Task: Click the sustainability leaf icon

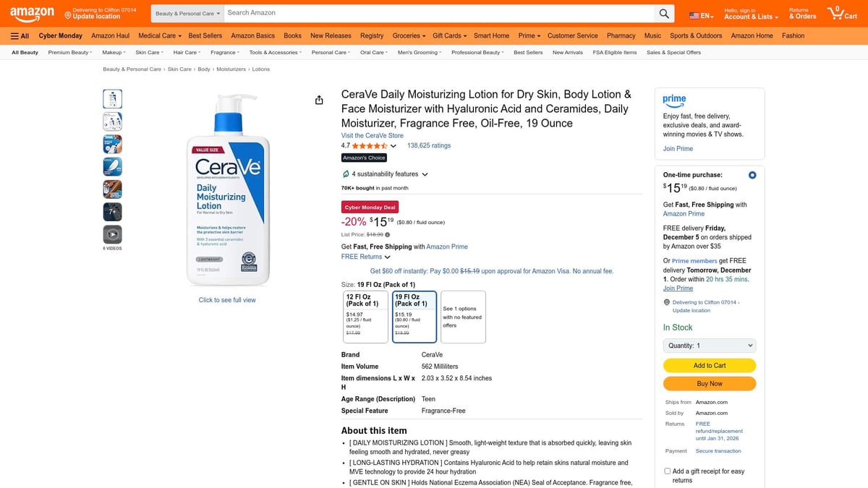Action: point(345,174)
